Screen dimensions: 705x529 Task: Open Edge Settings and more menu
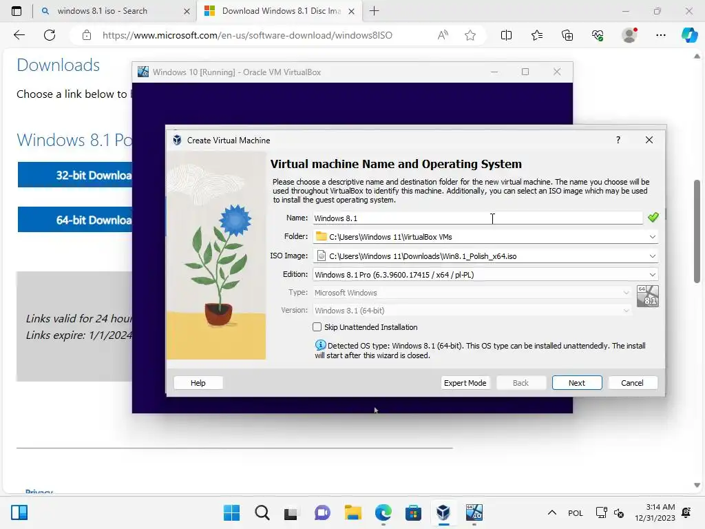pyautogui.click(x=660, y=35)
